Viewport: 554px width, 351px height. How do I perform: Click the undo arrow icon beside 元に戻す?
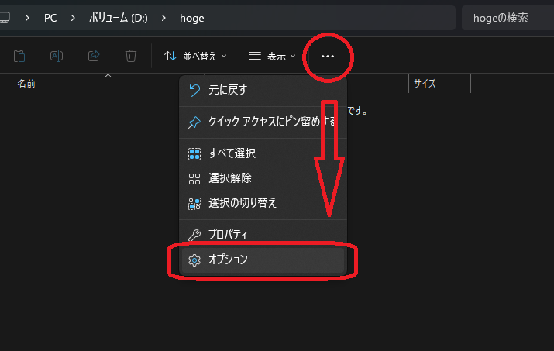click(x=194, y=90)
